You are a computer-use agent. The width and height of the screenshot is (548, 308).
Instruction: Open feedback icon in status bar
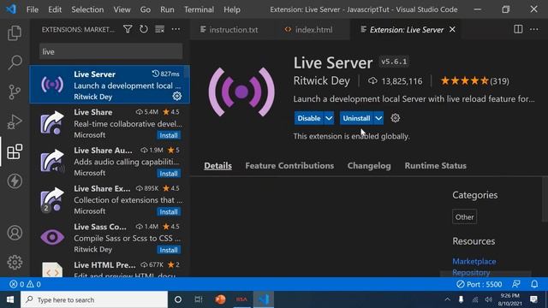pyautogui.click(x=516, y=284)
